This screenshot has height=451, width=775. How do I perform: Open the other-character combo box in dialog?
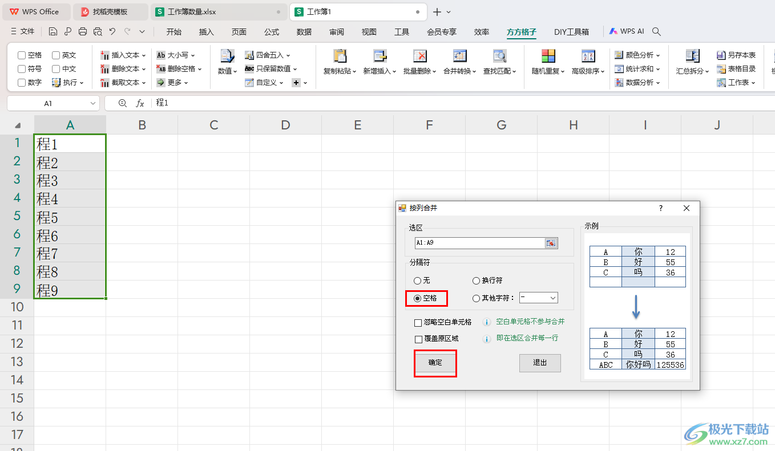[538, 298]
